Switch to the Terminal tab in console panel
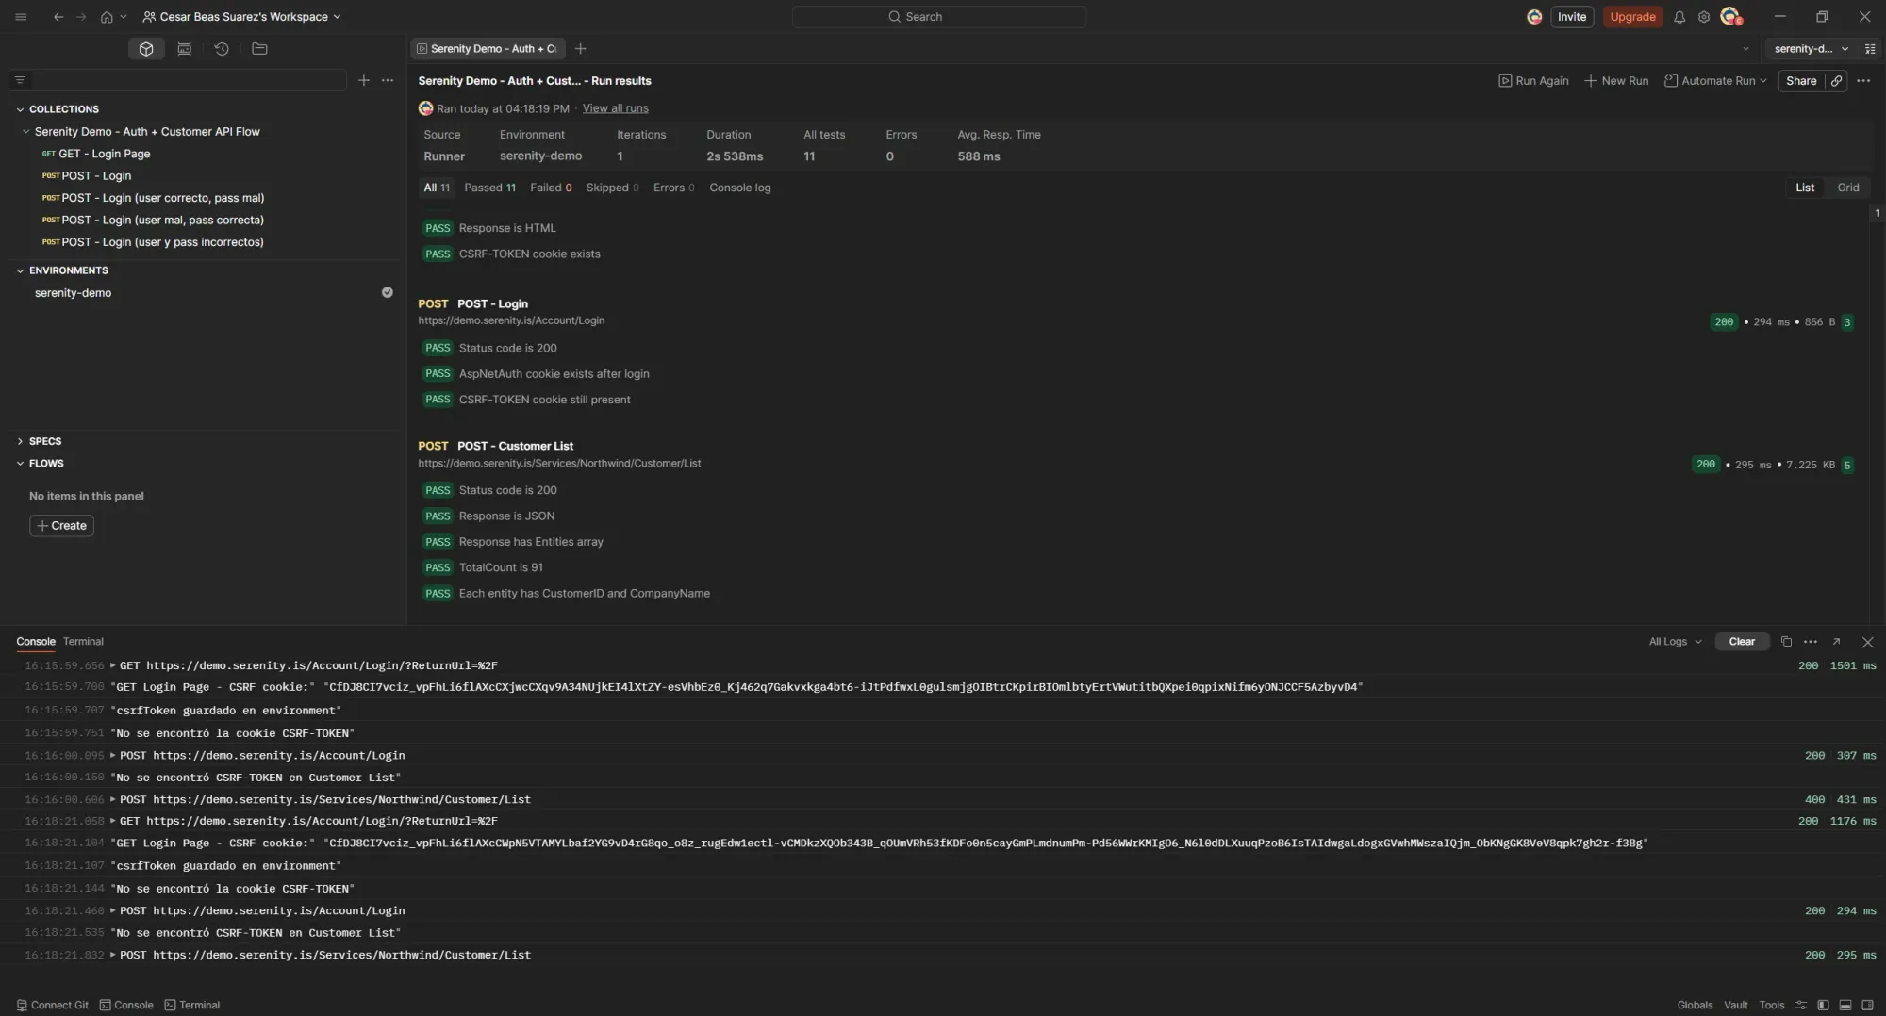Screen dimensions: 1886x1016 coord(83,642)
